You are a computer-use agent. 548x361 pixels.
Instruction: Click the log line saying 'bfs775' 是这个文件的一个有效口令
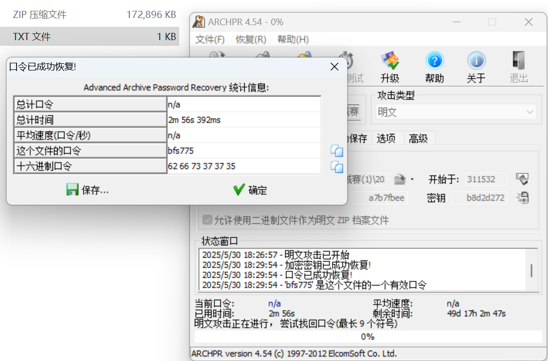pyautogui.click(x=314, y=285)
